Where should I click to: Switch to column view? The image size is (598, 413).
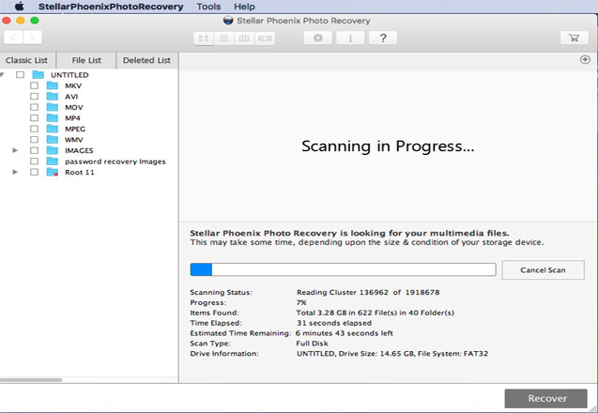pos(244,38)
